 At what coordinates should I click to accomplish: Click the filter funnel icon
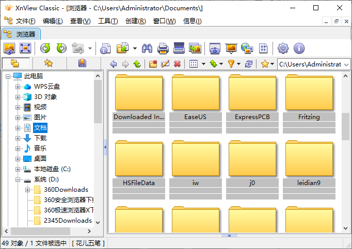coord(231,64)
